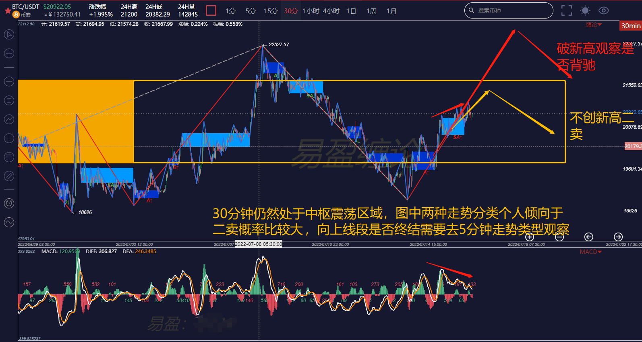This screenshot has height=342, width=642.
Task: Select the rectangle drawing tool
Action: (x=9, y=101)
